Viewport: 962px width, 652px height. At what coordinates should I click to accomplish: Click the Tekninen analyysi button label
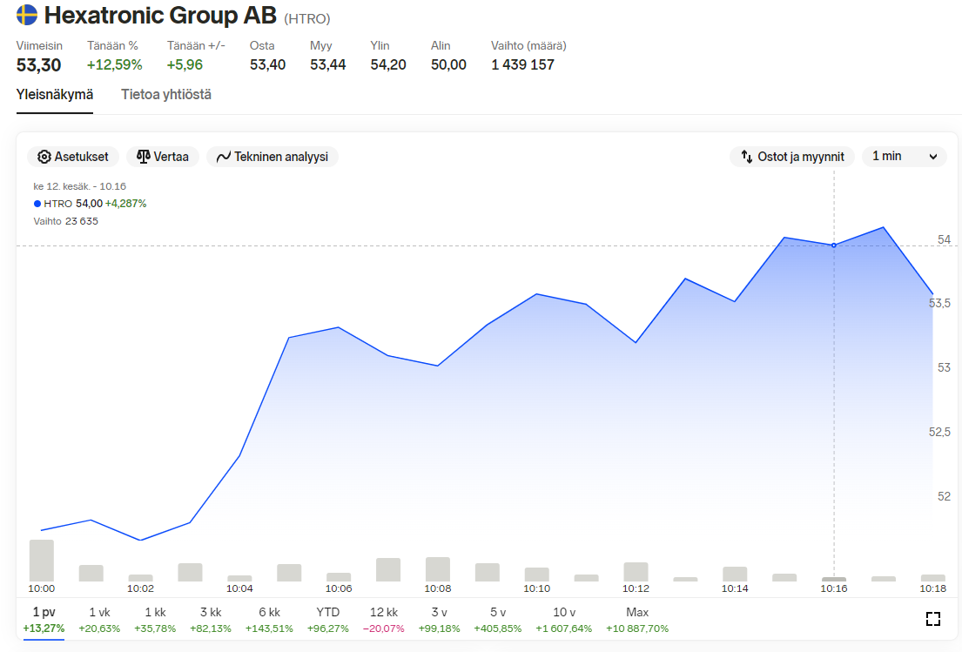point(281,157)
